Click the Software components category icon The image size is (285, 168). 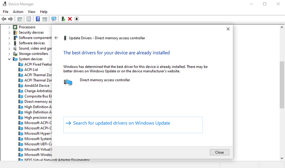point(15,38)
